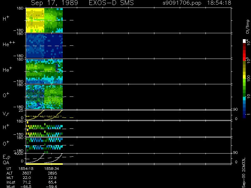Screen dimensions: 251x188
Task: Select the "25" axis label of V,r panel
Action: click(21, 110)
